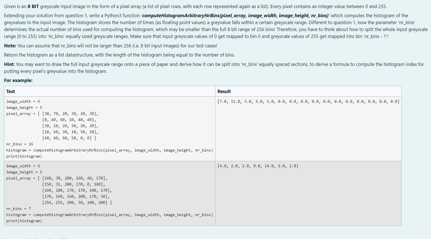
Task: Click the 'print(histogram)' line in the first test
Action: pyautogui.click(x=25, y=156)
